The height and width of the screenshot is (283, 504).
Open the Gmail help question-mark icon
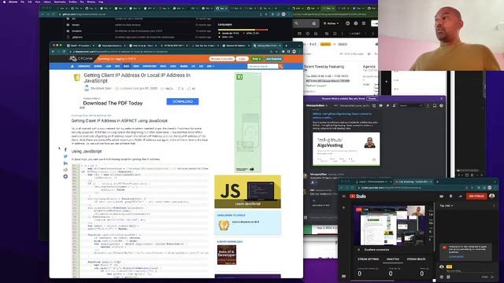(x=348, y=23)
